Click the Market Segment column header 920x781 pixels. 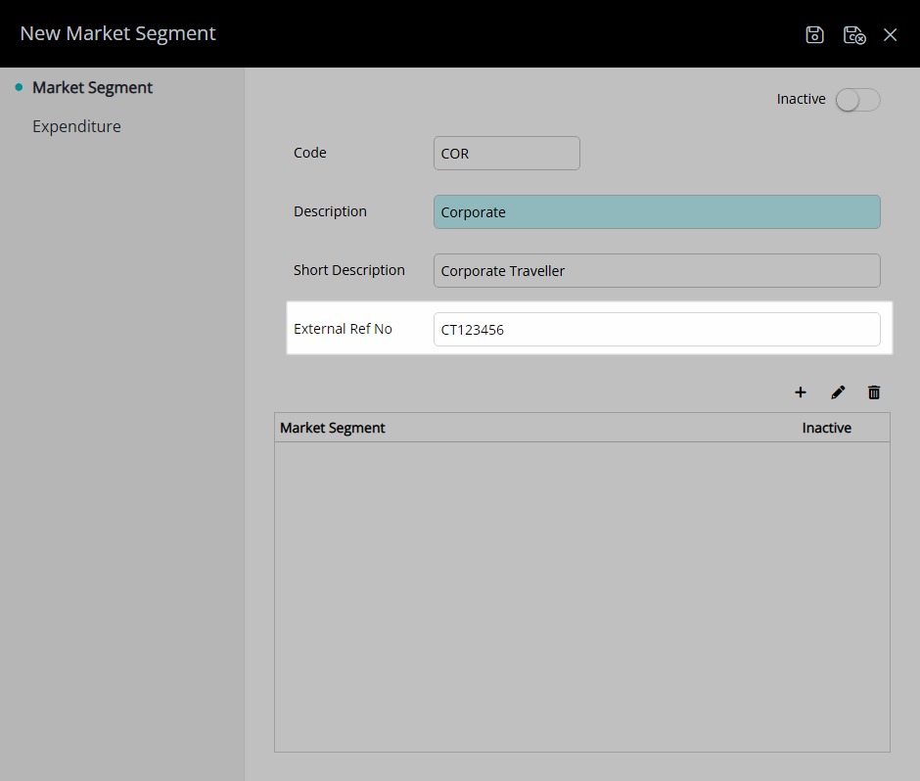click(333, 428)
